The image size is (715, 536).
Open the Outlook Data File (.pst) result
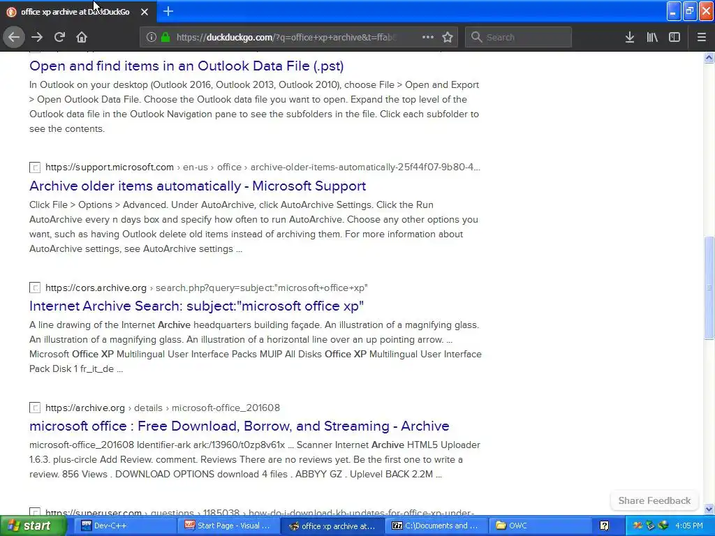tap(186, 66)
